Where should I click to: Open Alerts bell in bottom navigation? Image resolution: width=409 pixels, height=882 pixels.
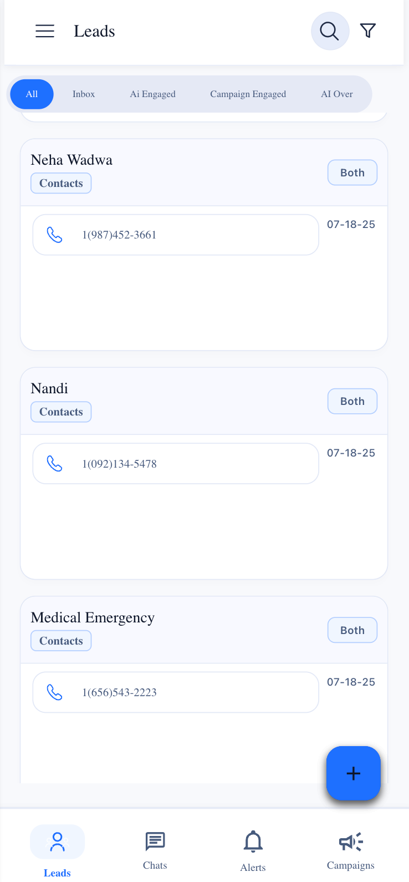(x=253, y=849)
